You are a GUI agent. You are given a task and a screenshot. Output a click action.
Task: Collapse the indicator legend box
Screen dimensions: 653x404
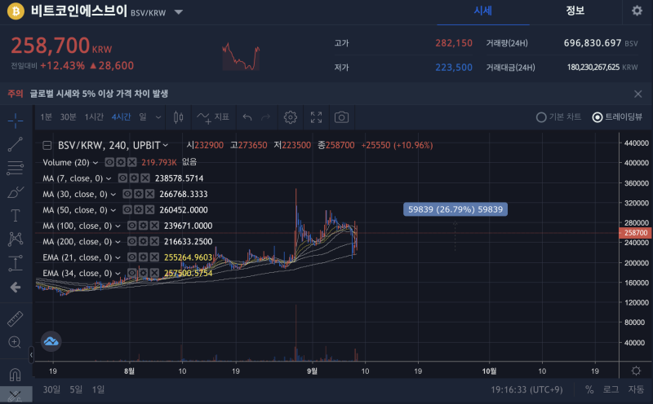pyautogui.click(x=47, y=146)
